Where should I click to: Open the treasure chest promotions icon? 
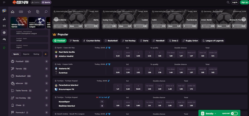pyautogui.click(x=4, y=11)
